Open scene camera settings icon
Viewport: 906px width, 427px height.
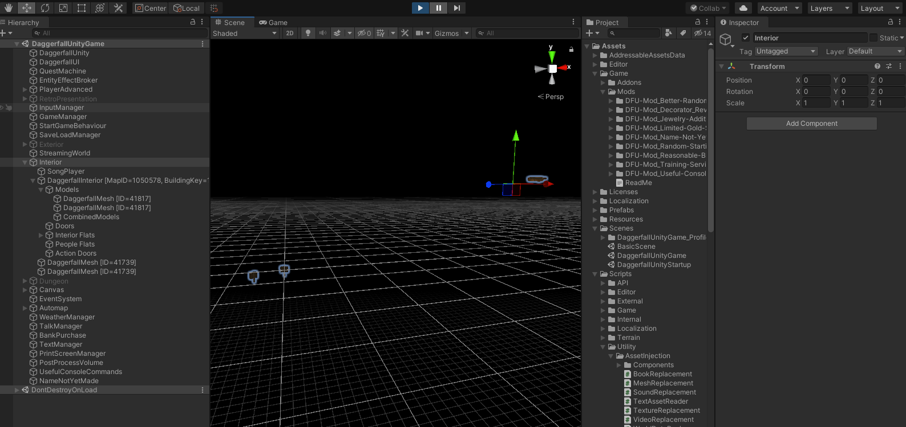coord(419,33)
